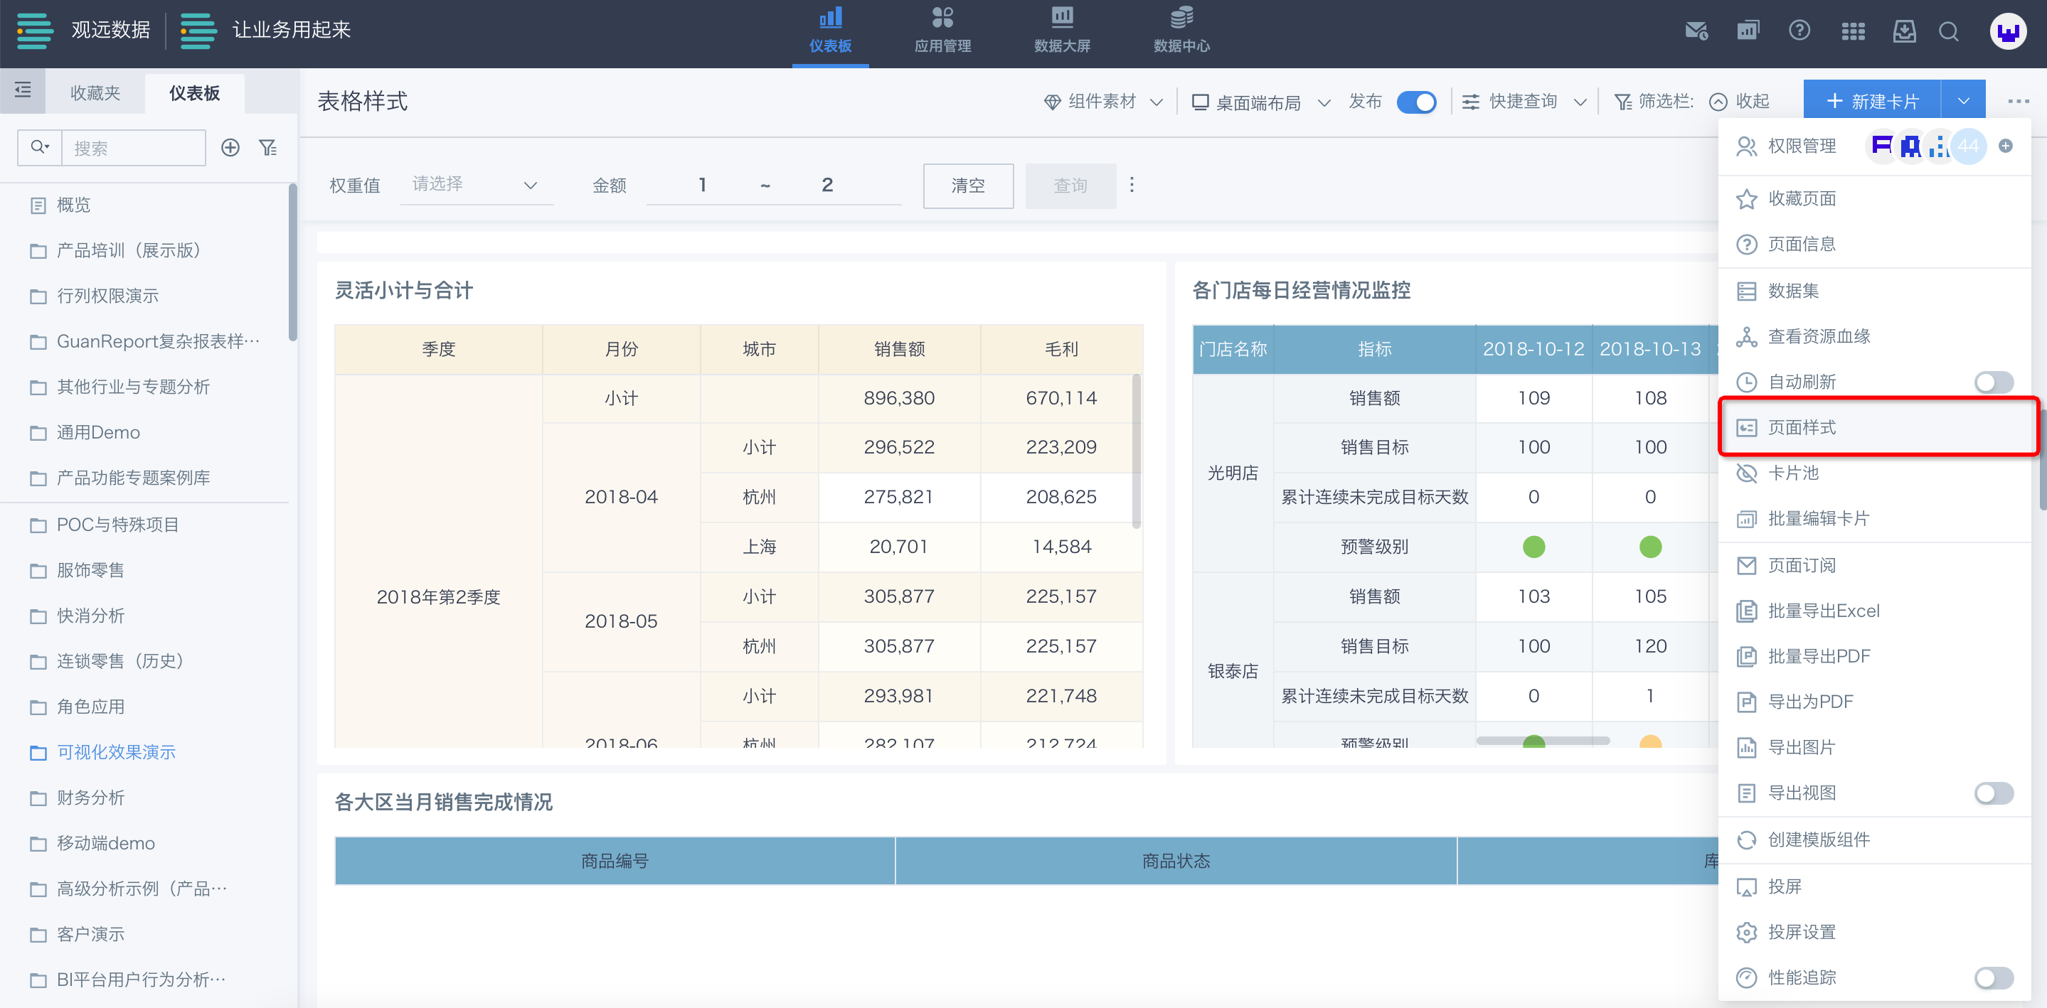Open the search type dropdown in sidebar
This screenshot has width=2047, height=1008.
pos(40,148)
